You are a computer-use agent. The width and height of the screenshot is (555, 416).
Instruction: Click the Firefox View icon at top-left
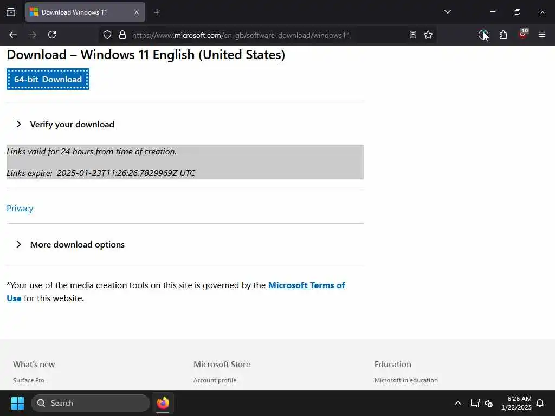pos(11,12)
